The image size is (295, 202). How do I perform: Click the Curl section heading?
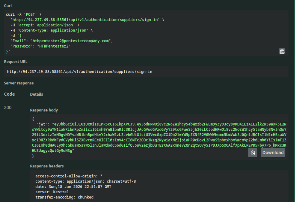(x=8, y=6)
